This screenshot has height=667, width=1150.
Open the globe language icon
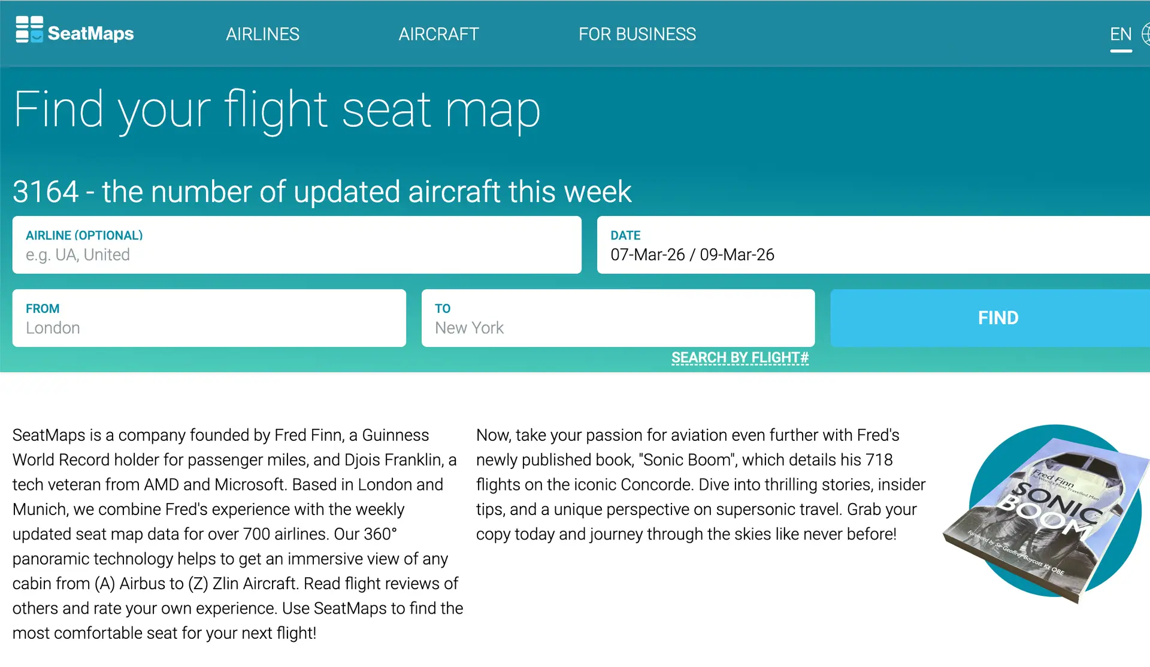(x=1146, y=34)
